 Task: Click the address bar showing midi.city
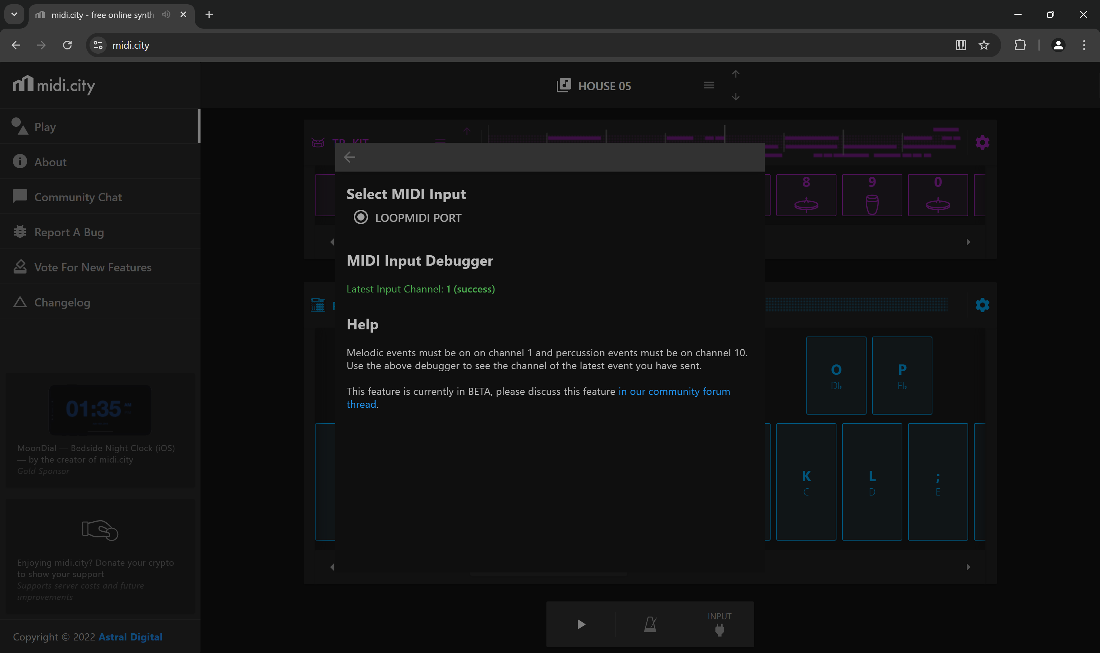528,45
